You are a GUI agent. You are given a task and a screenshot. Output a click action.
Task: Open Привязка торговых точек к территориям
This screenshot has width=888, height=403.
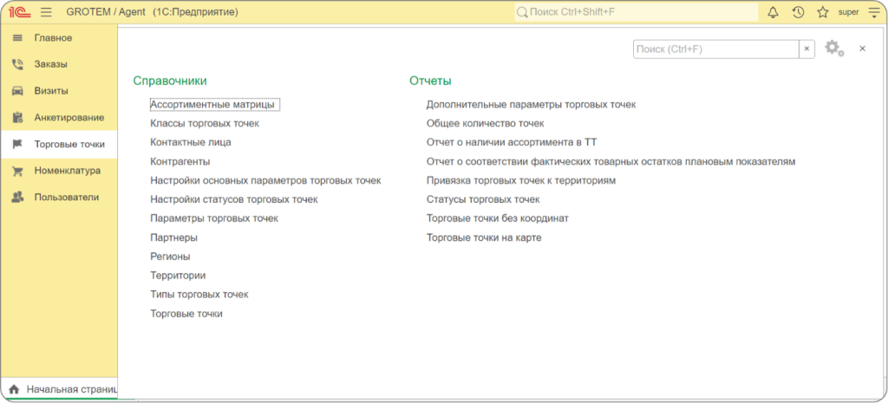521,180
